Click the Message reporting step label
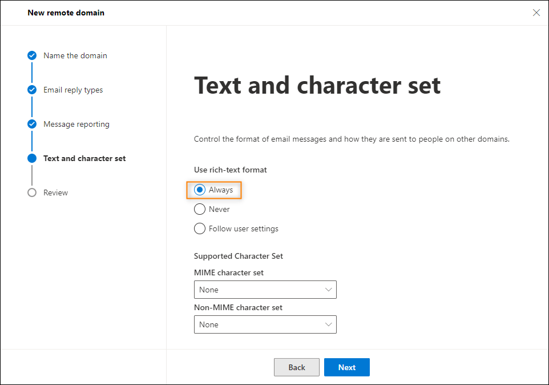This screenshot has height=385, width=549. (x=76, y=124)
